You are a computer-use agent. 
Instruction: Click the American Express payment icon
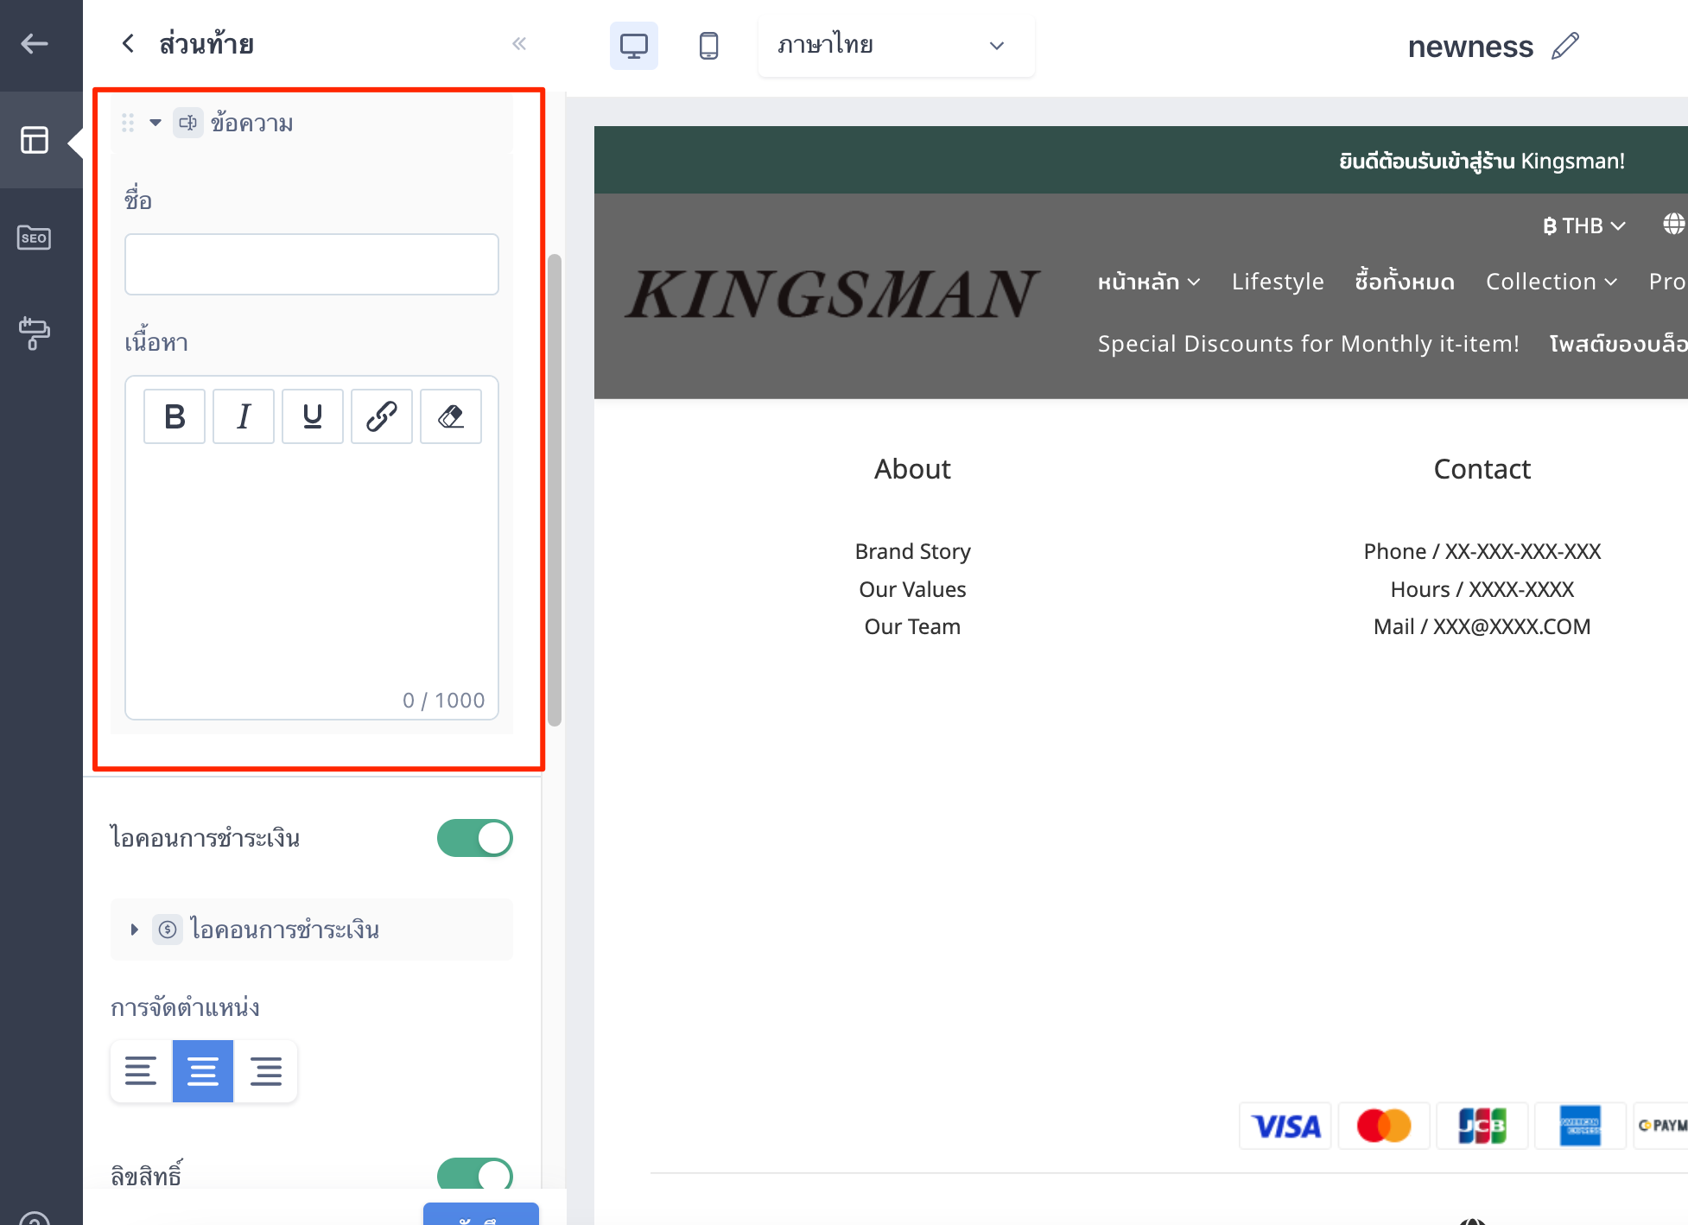point(1580,1126)
